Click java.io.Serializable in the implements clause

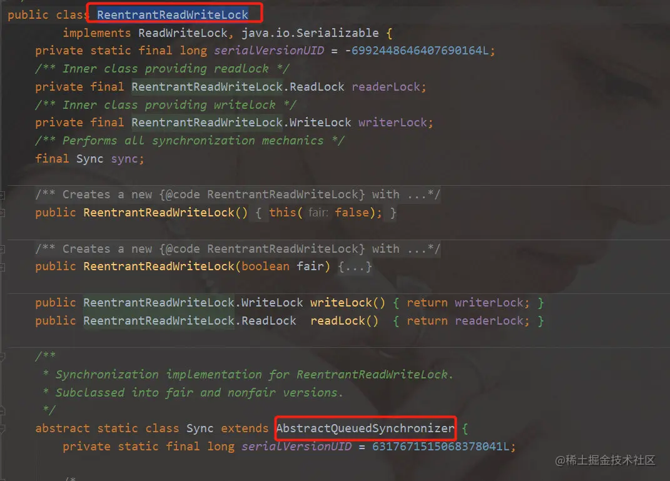pos(310,33)
